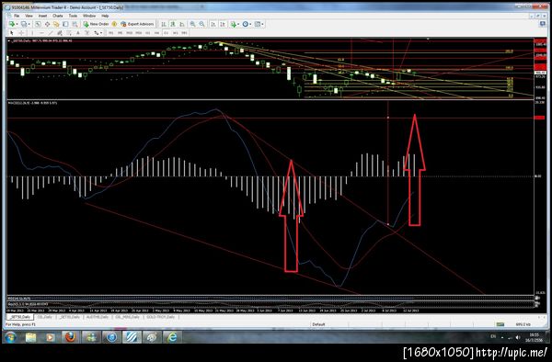
Task: Toggle the Data Window icon
Action: point(47,24)
